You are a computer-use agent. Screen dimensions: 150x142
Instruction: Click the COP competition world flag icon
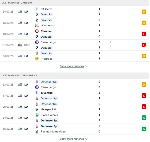point(20,45)
